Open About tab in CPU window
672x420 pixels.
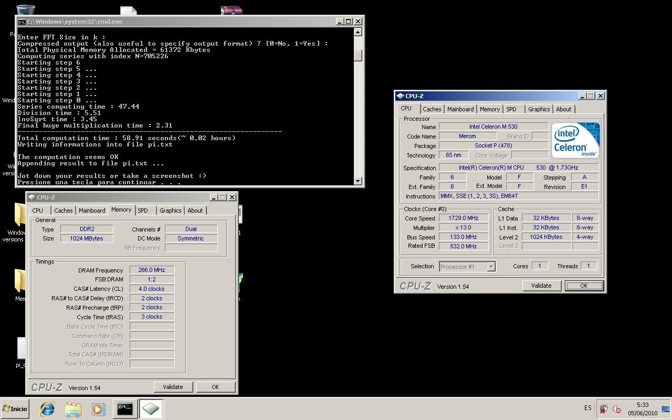[x=564, y=109]
